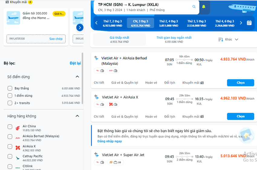257x170 pixels.
Task: Copy the PAYLATER300 code with Sao chép
Action: (56, 39)
